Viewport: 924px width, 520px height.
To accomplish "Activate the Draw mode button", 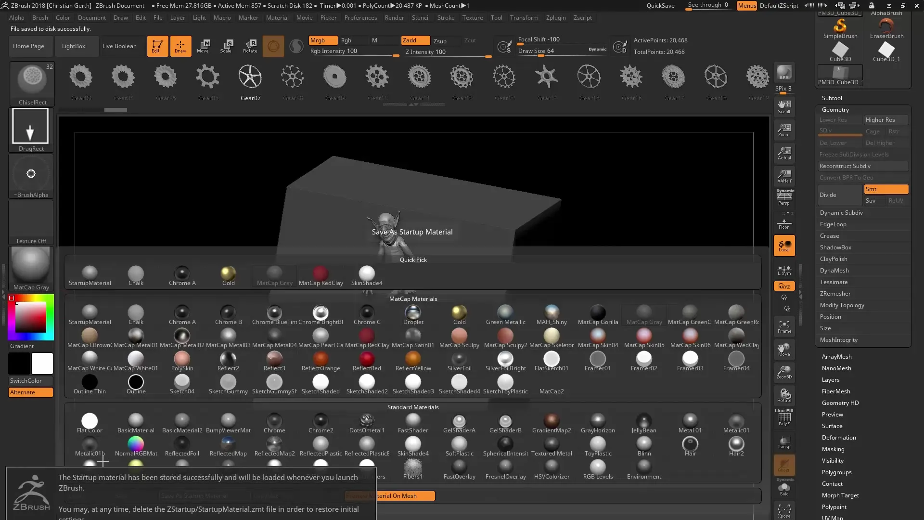I will (x=180, y=46).
